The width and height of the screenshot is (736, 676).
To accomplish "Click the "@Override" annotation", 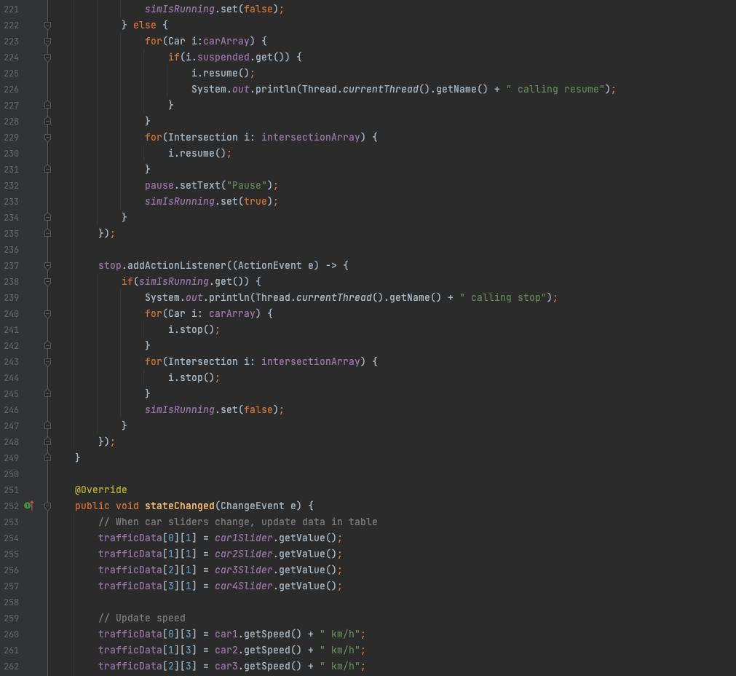I will [101, 490].
